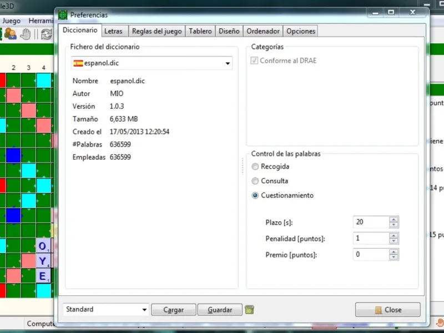The height and width of the screenshot is (333, 444).
Task: Open the espanol.dic dictionary file dropdown
Action: (x=152, y=63)
